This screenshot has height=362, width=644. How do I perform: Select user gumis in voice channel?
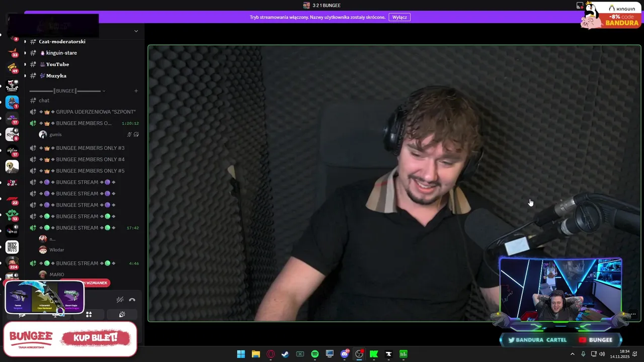[55, 135]
